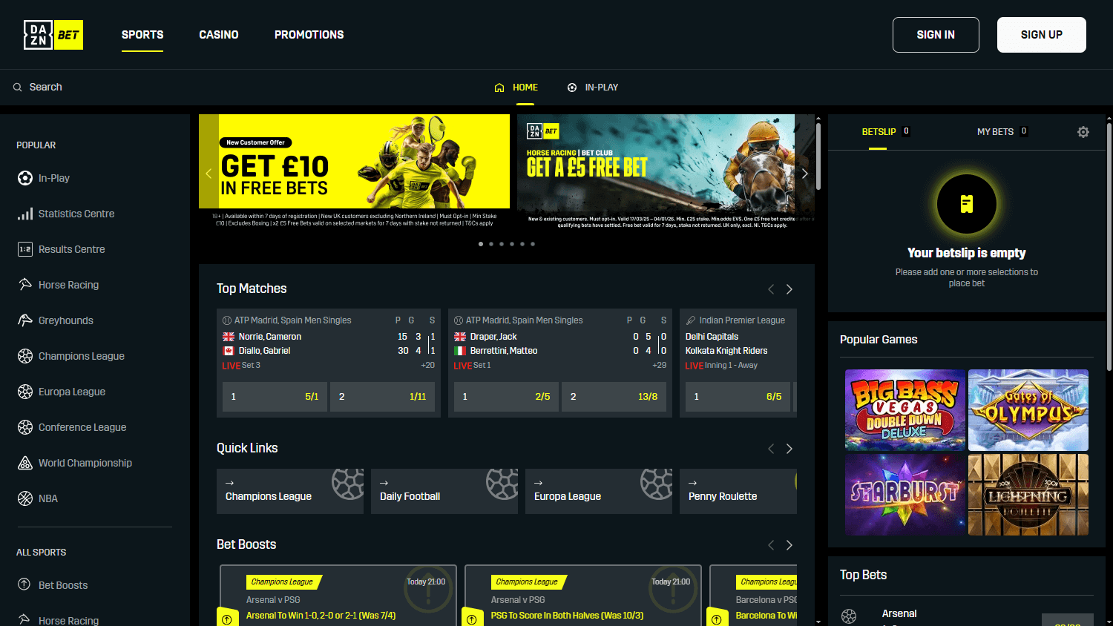Click the in-play circle icon beside IN-PLAY
The height and width of the screenshot is (626, 1113).
click(572, 88)
